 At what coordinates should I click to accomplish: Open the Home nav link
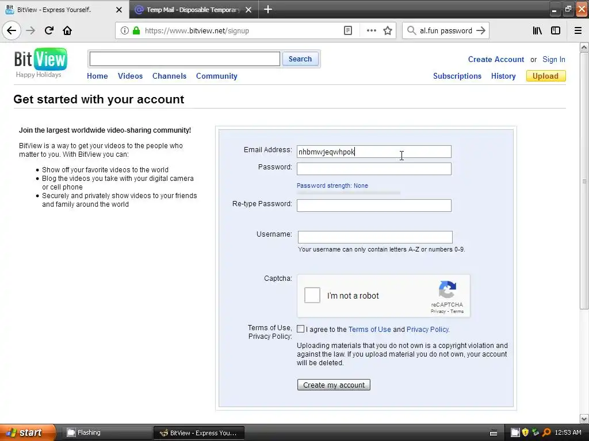(x=97, y=76)
